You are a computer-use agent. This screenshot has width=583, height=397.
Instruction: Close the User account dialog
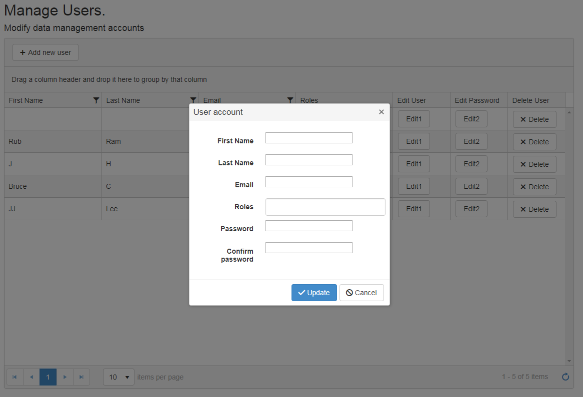[381, 112]
